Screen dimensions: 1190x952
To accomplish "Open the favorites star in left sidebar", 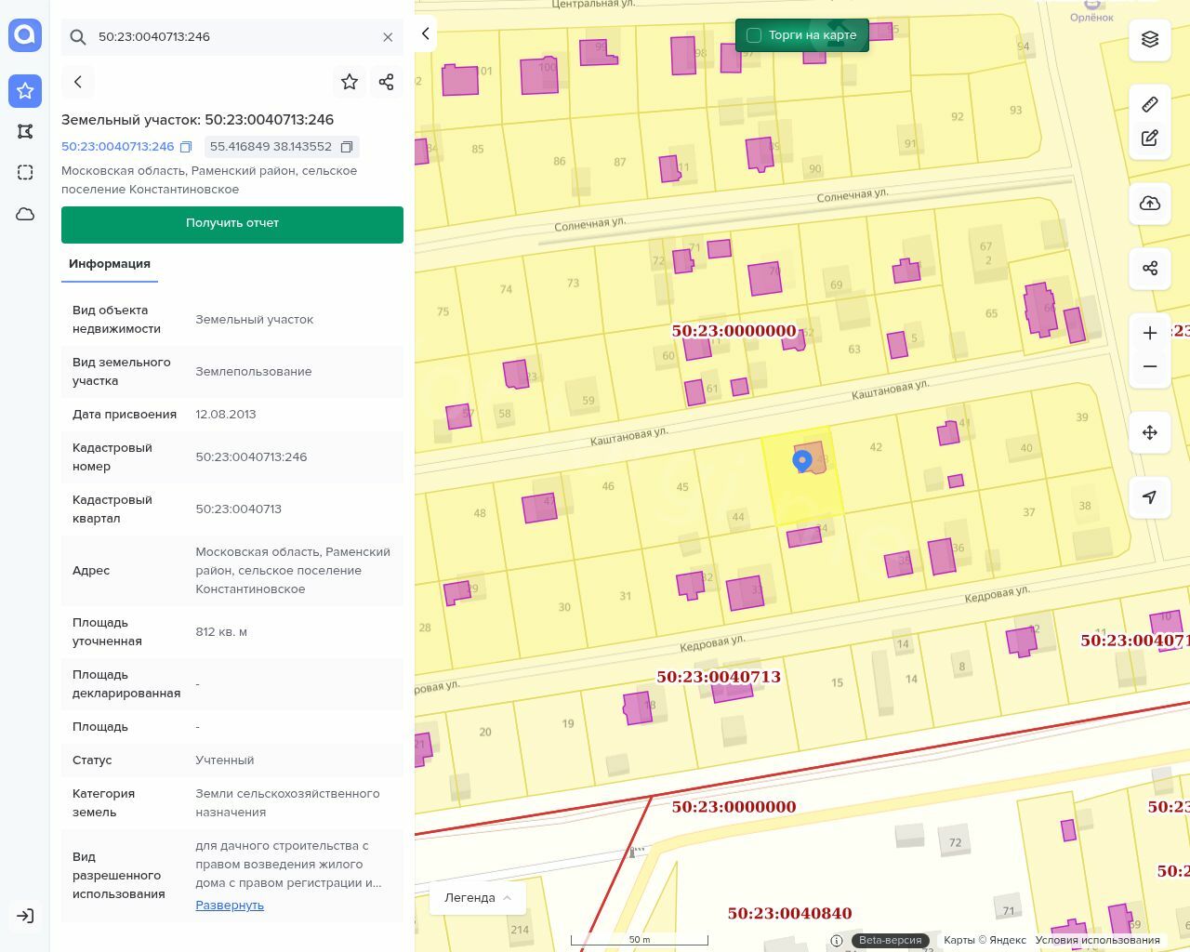I will pyautogui.click(x=25, y=91).
